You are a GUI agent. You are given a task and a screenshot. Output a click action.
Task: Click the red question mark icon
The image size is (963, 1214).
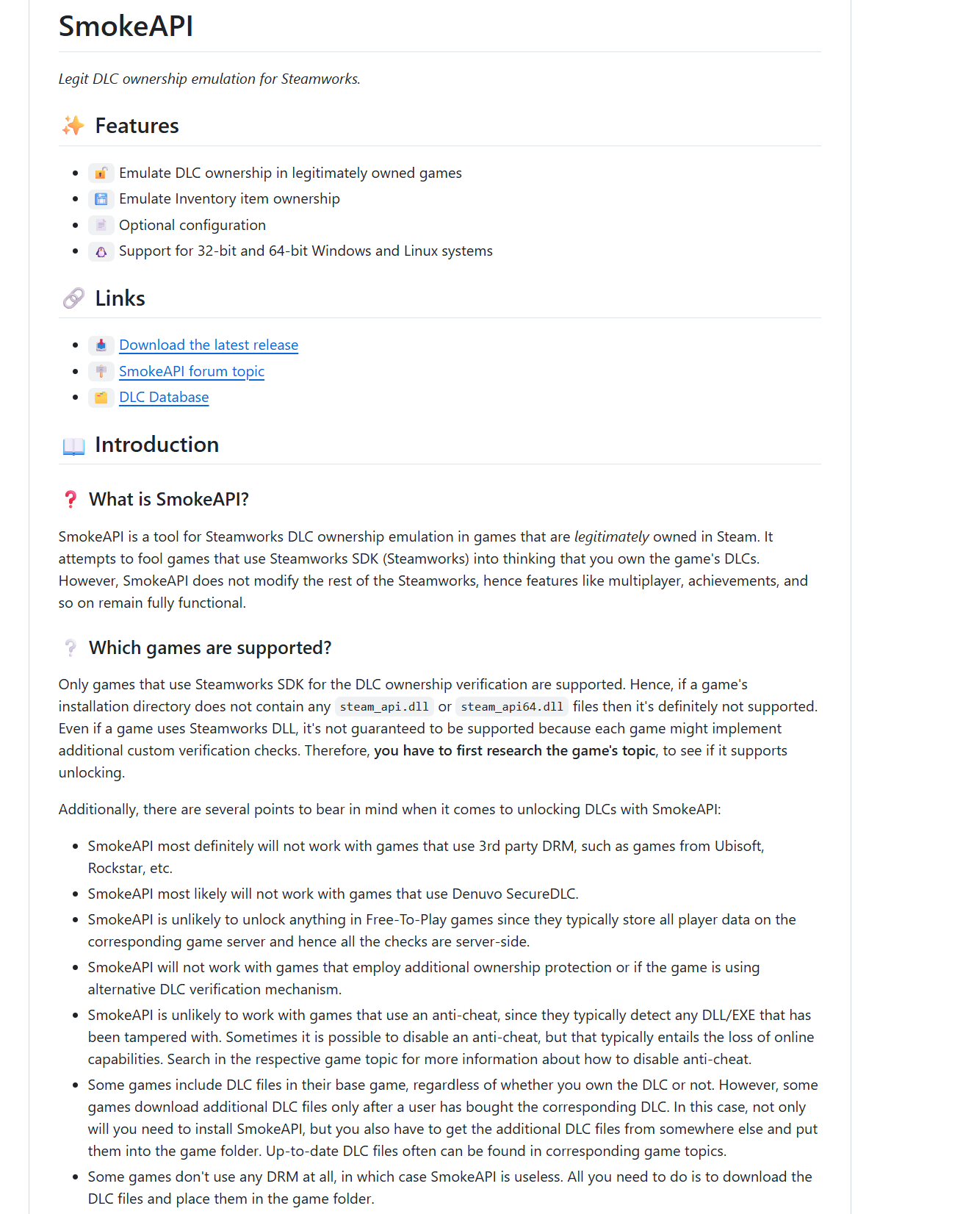pos(71,500)
